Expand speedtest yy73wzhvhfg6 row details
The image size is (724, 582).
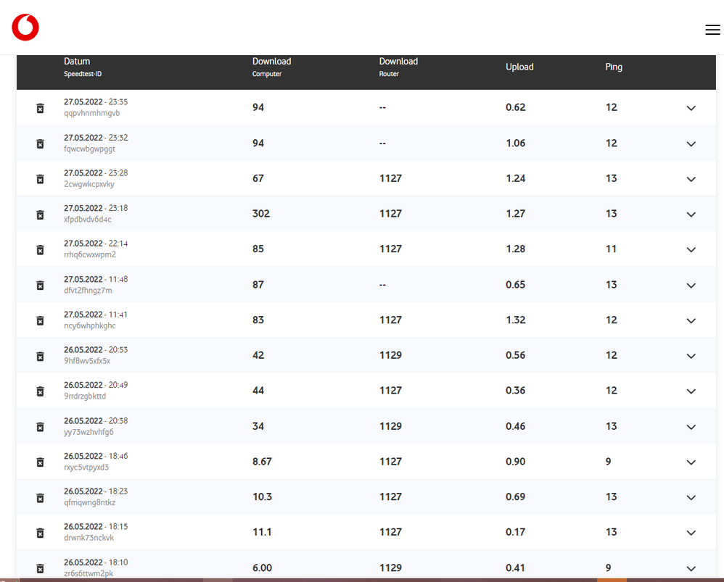click(691, 427)
